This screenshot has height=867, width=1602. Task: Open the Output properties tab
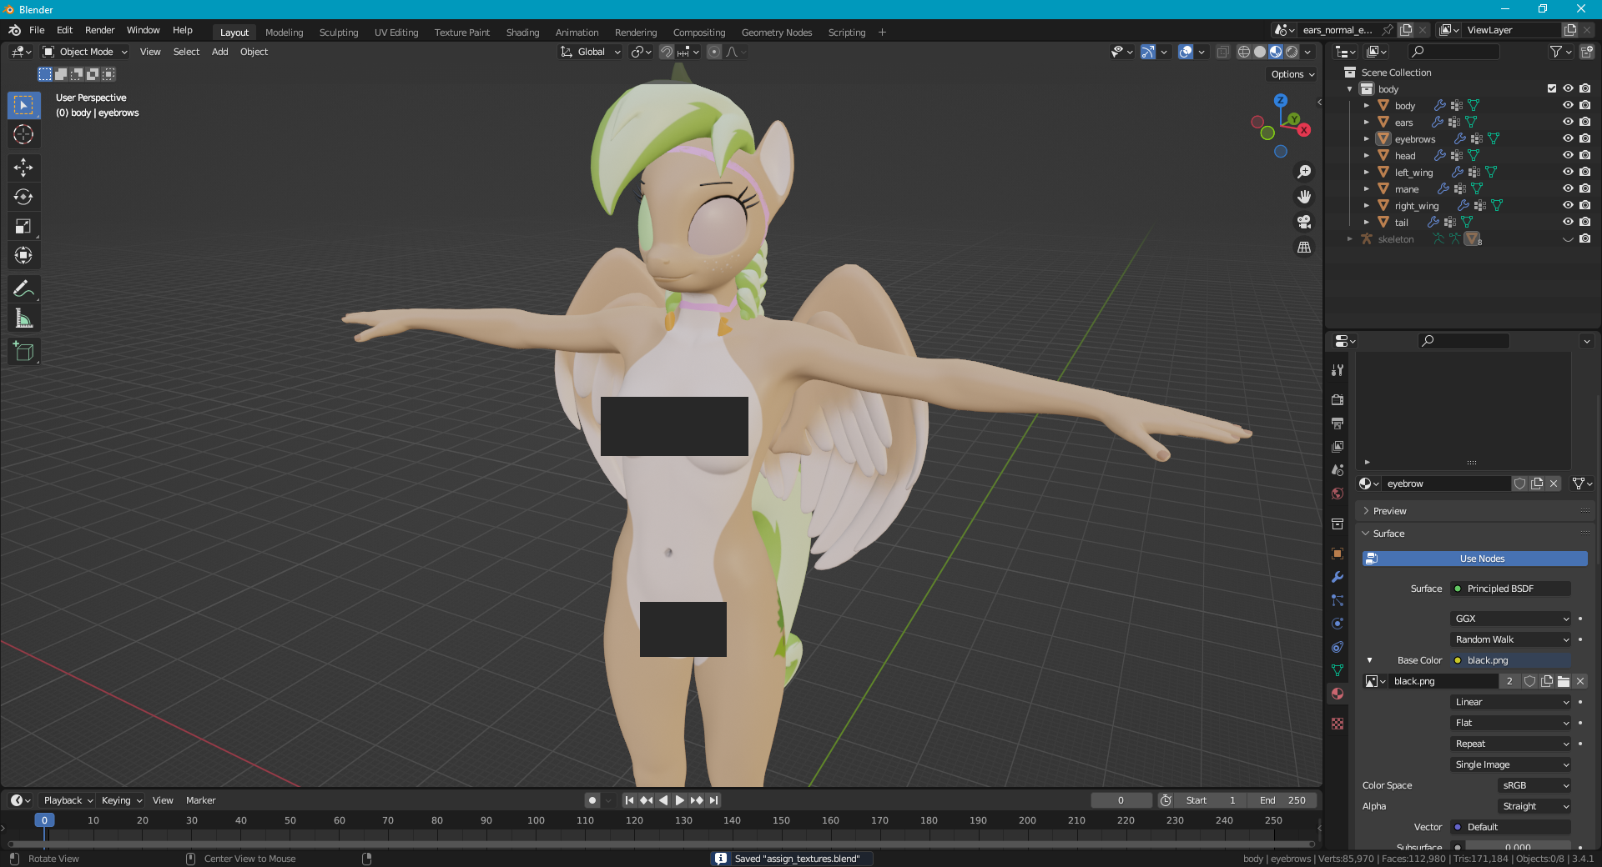(1338, 423)
